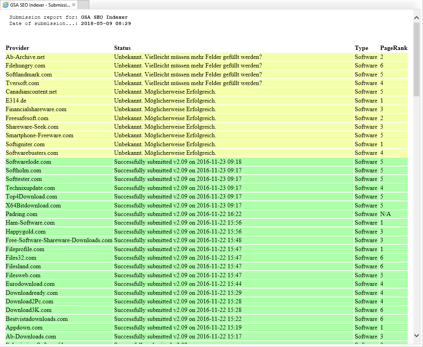The image size is (423, 347).
Task: Close the GSA SEO Indexer tab
Action: (74, 5)
